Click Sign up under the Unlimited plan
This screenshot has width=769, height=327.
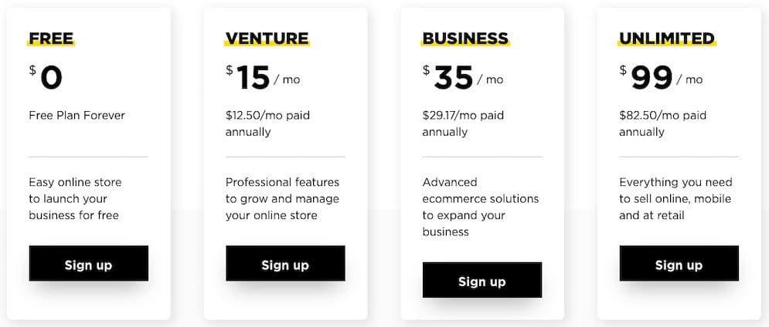[679, 263]
